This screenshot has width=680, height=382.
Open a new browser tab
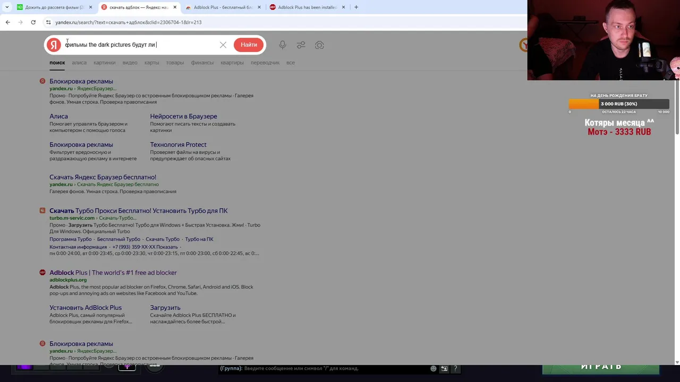point(356,7)
